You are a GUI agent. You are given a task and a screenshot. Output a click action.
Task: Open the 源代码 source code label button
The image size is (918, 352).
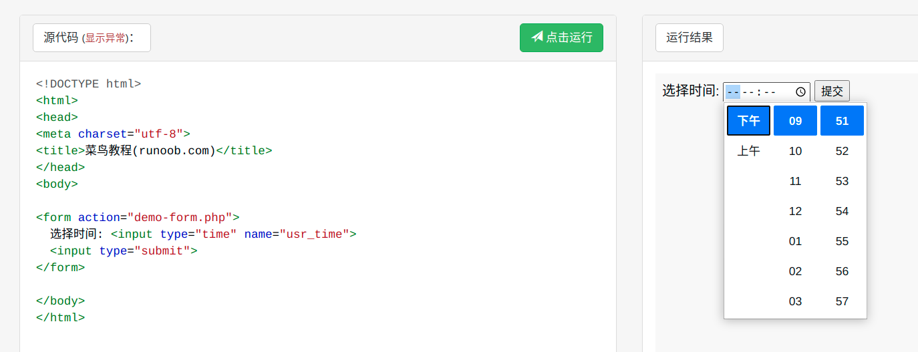click(92, 37)
